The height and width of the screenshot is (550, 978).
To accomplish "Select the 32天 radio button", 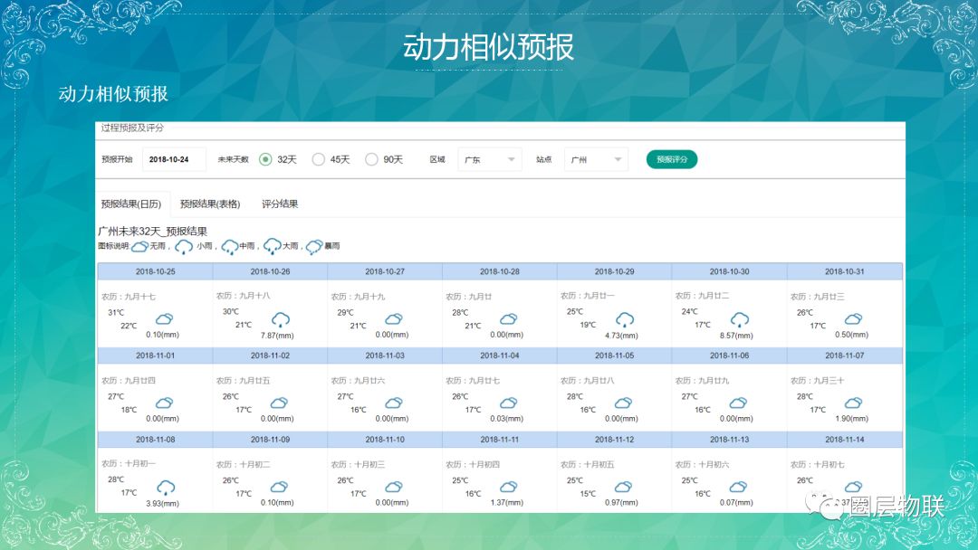I will 265,159.
